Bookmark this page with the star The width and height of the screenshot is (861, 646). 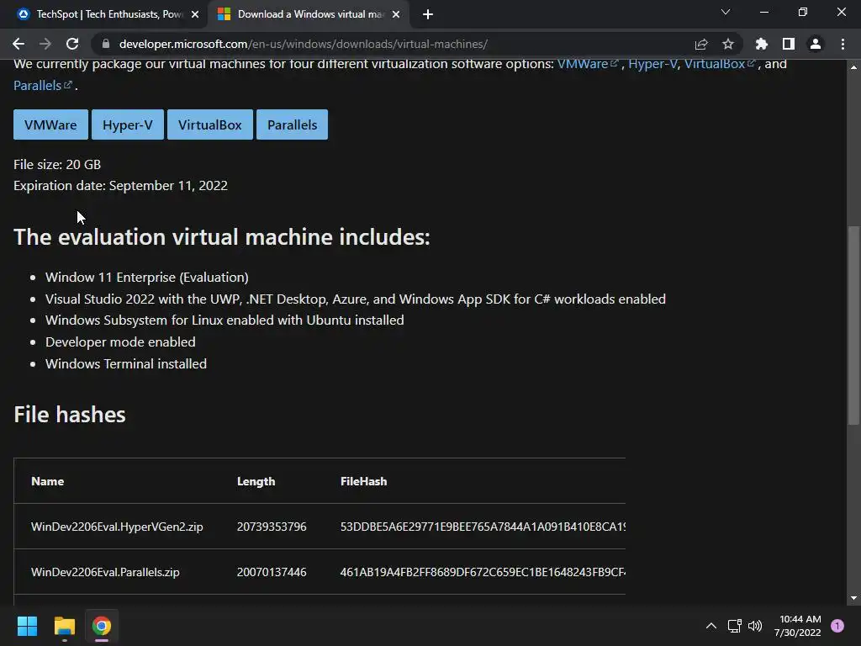tap(728, 44)
